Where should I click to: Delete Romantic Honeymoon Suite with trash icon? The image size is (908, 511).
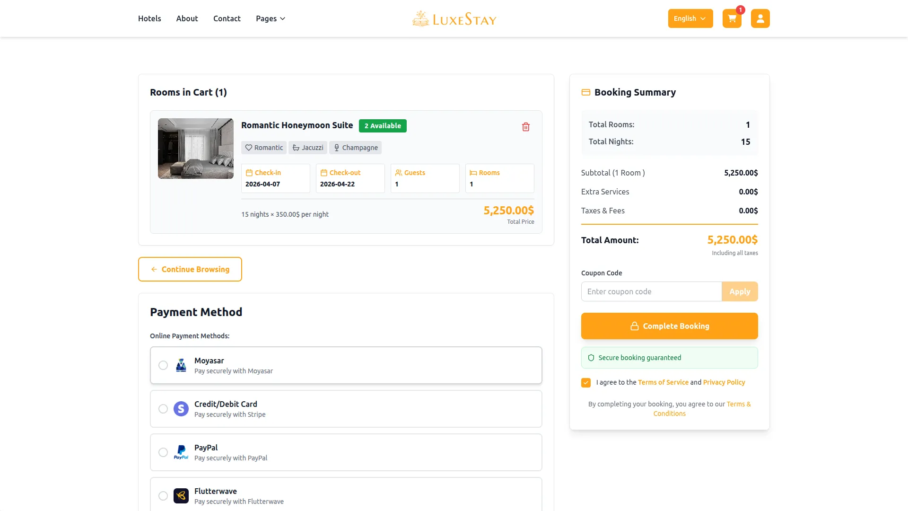[525, 127]
